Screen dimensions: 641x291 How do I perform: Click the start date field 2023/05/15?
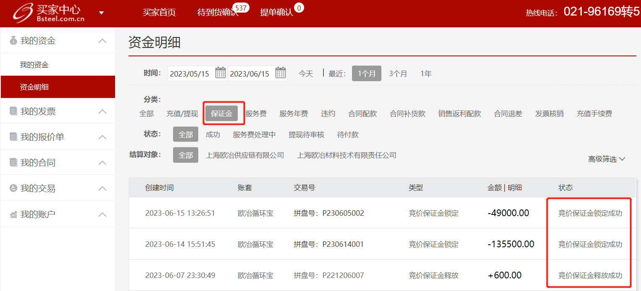pos(189,74)
